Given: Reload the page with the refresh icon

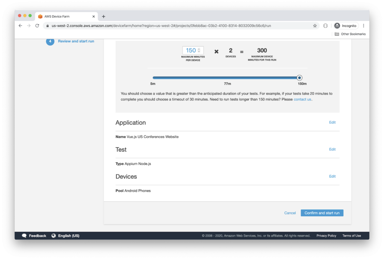Looking at the screenshot, I should [x=37, y=26].
